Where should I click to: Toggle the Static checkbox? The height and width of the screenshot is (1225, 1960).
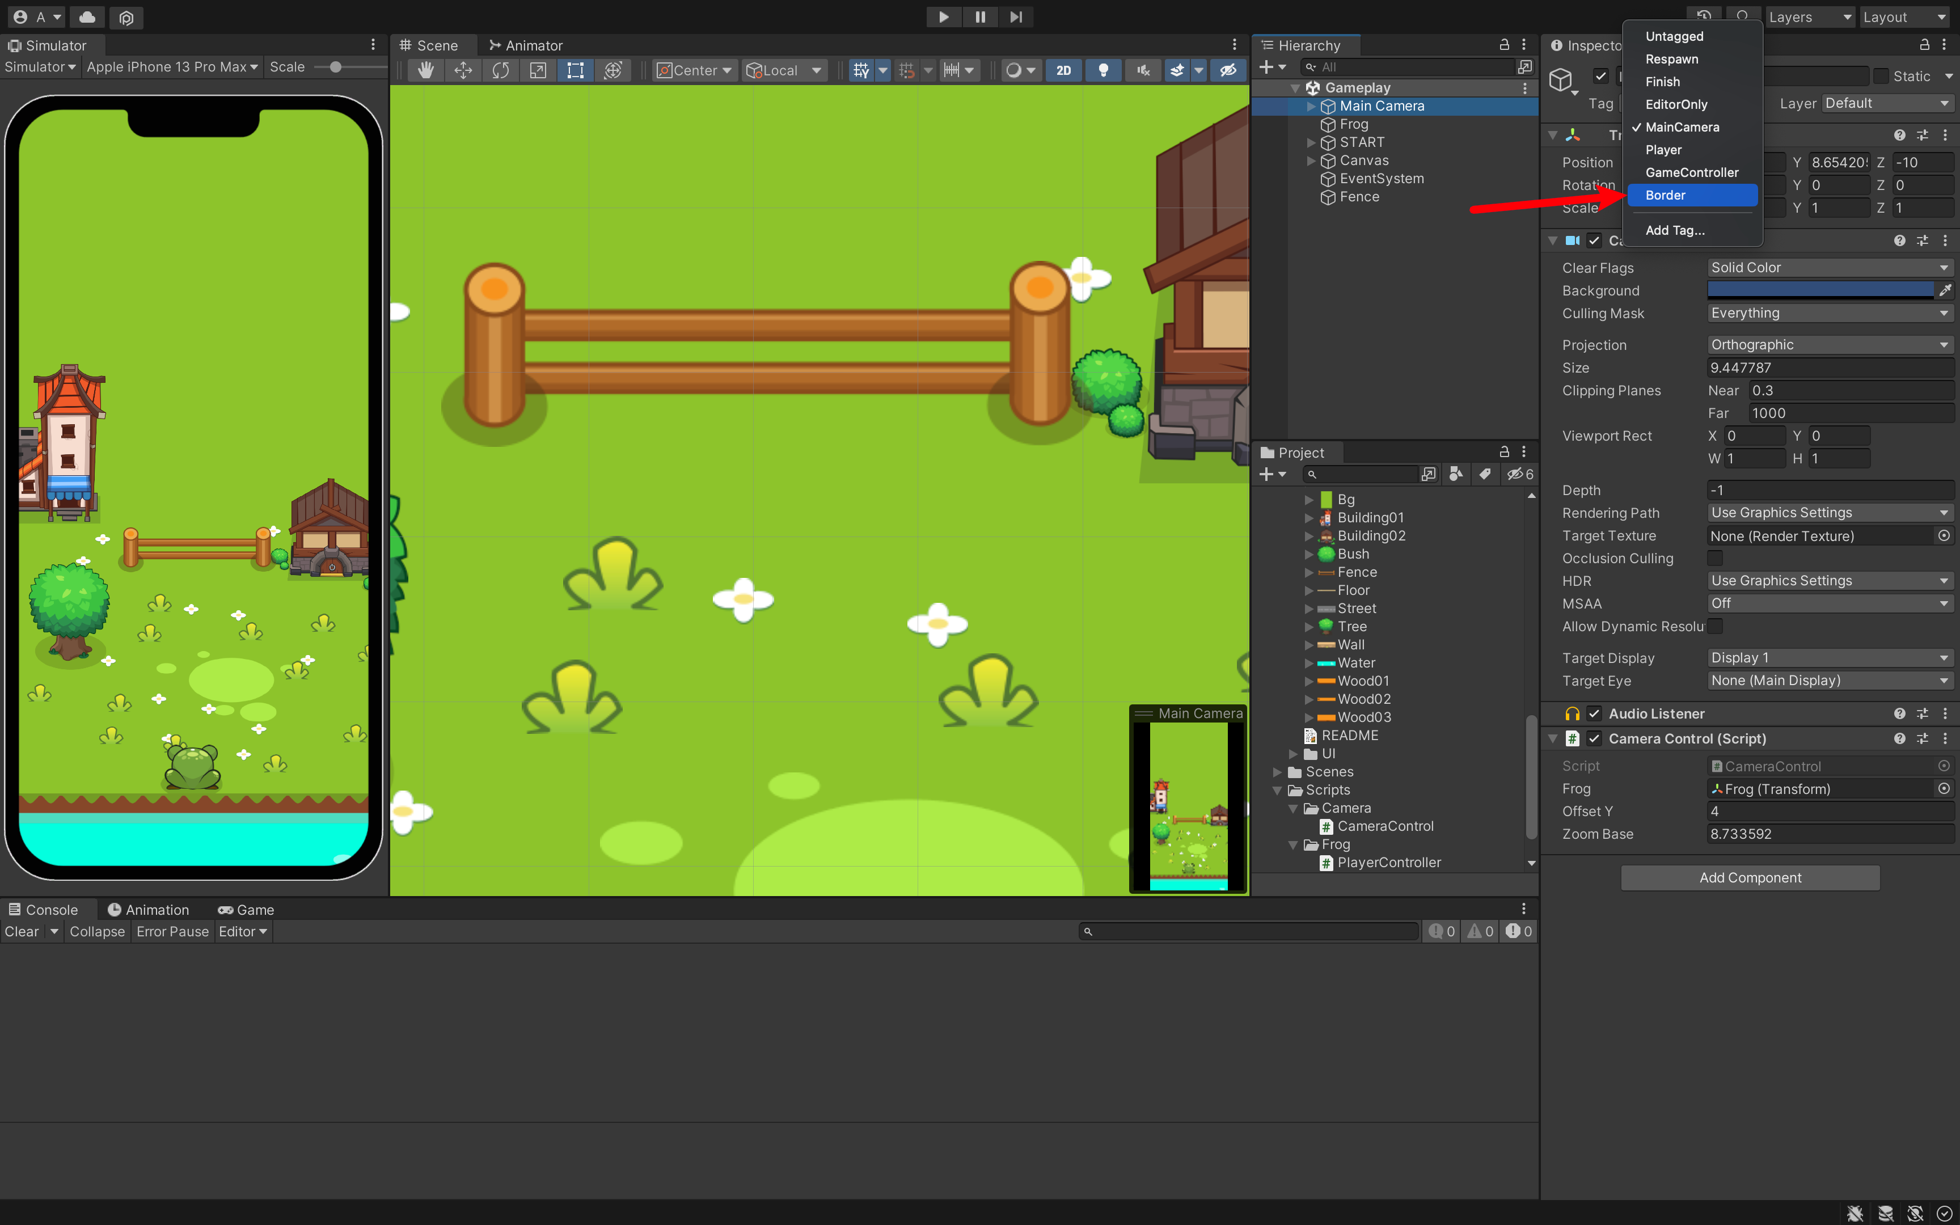tap(1881, 76)
